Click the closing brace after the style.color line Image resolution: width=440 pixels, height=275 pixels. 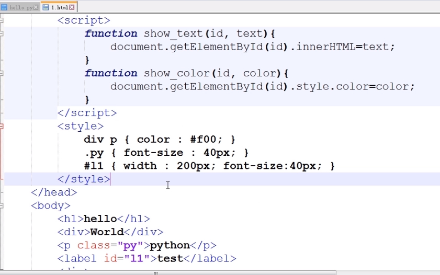[x=87, y=99]
